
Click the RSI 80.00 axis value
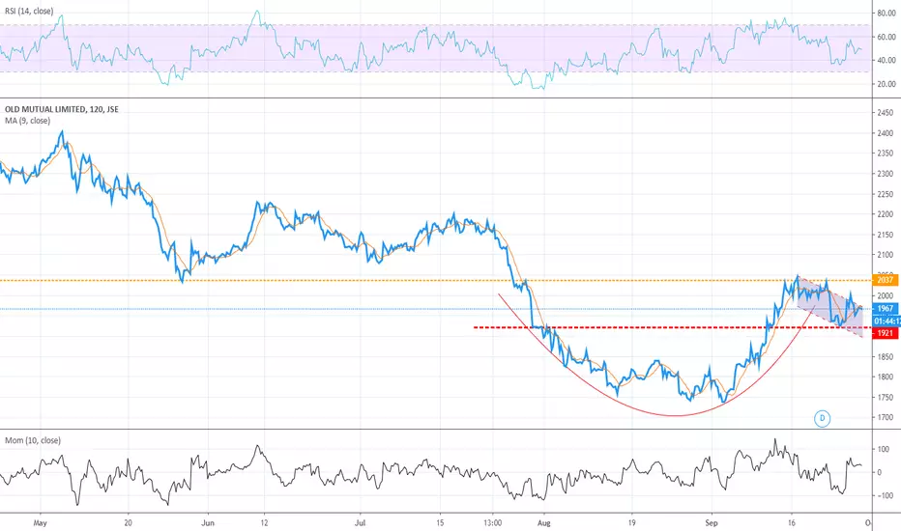886,14
